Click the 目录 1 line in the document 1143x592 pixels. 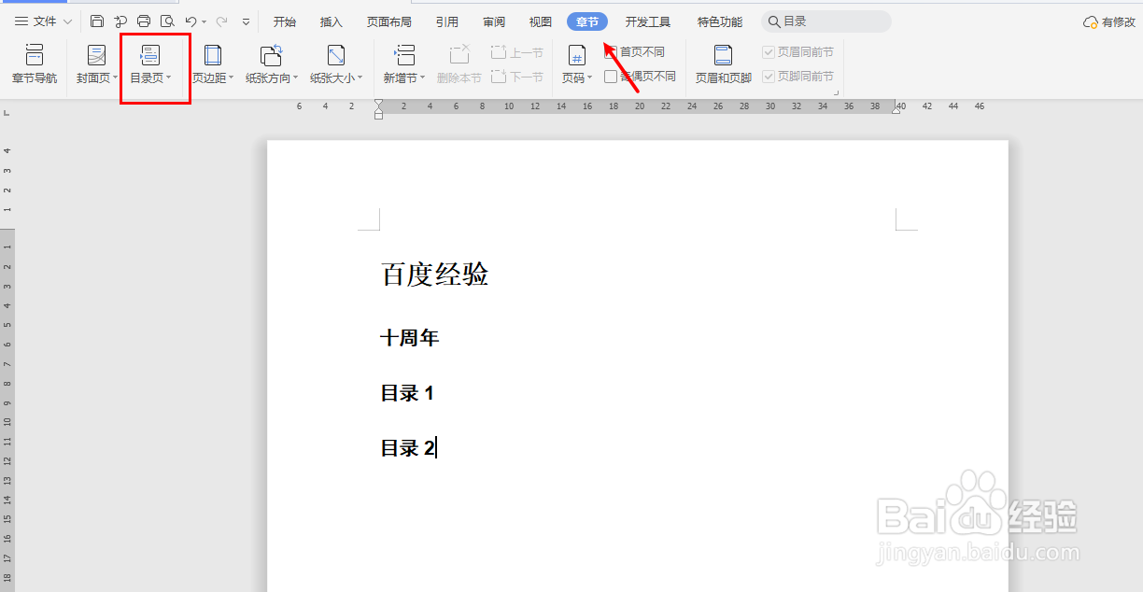click(407, 393)
